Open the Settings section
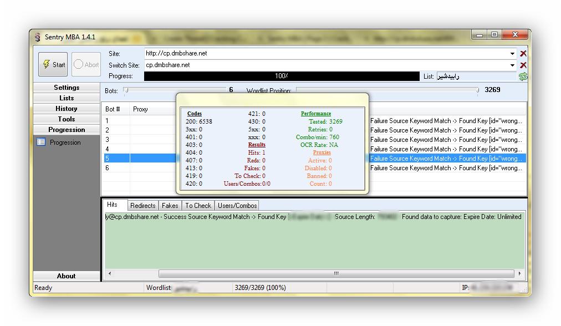 pyautogui.click(x=67, y=87)
